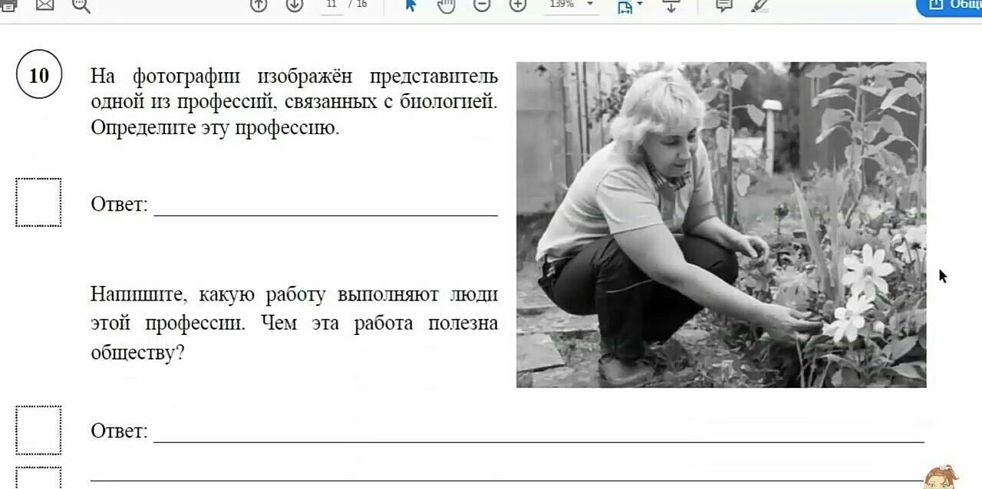Click the page number field showing 11
Viewport: 982px width, 489px height.
point(331,5)
